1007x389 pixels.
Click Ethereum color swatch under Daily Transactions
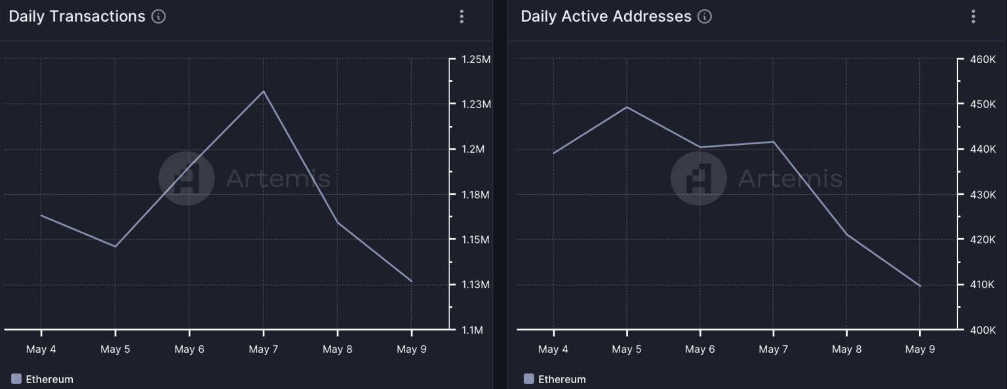(16, 379)
